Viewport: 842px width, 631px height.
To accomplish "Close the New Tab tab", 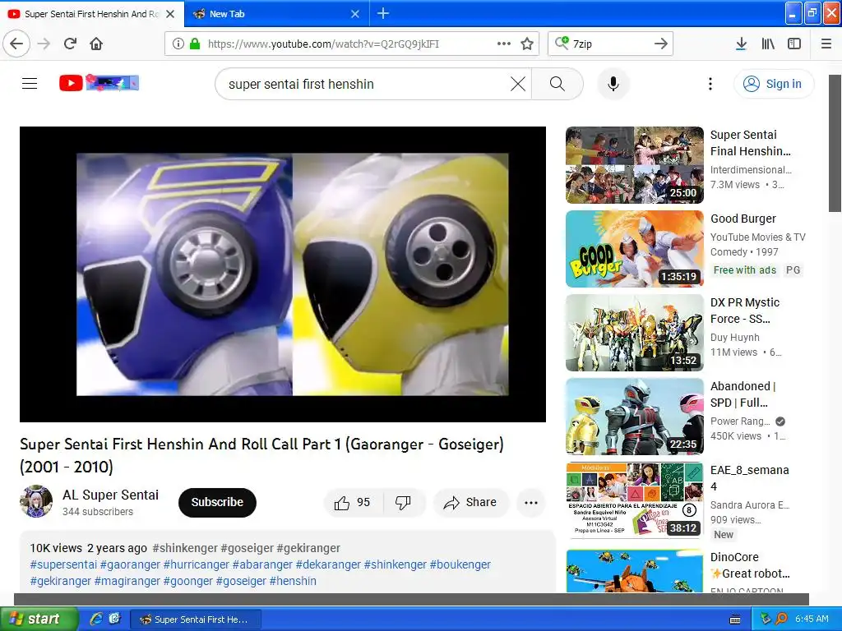I will tap(355, 14).
